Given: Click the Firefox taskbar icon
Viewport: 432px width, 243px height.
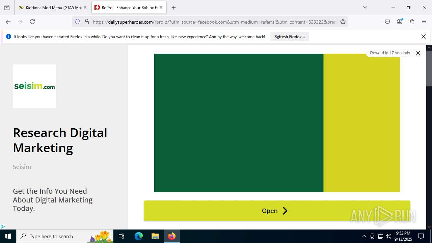Looking at the screenshot, I should click(x=172, y=236).
